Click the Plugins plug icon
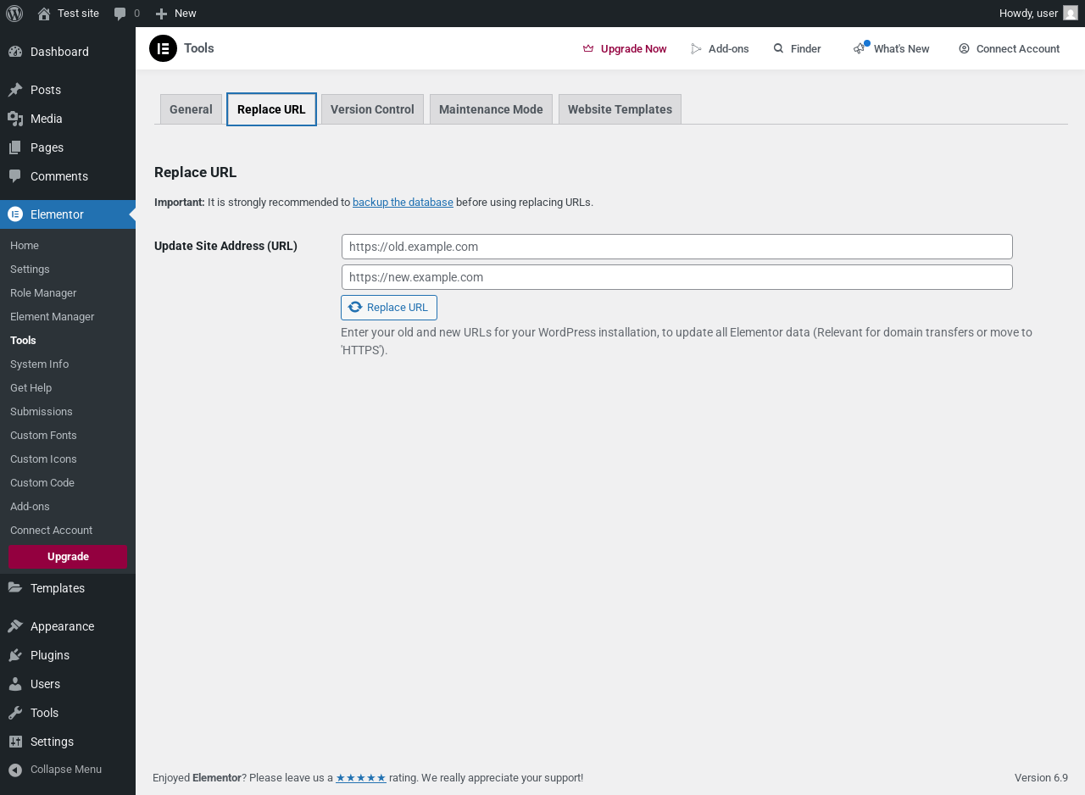 15,655
